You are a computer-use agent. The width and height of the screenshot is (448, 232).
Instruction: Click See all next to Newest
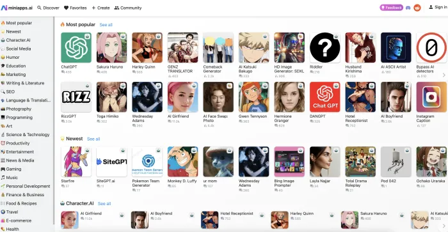coord(93,139)
